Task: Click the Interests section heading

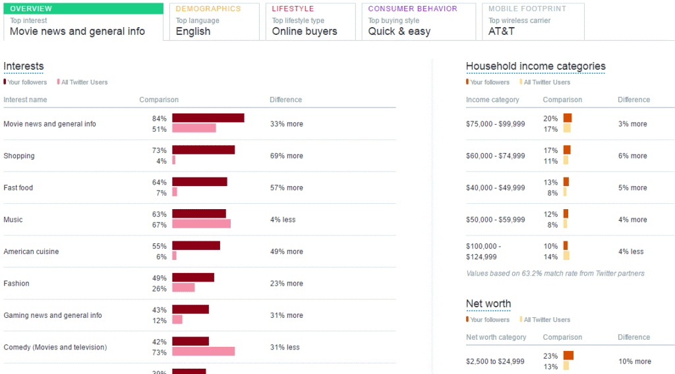Action: [x=24, y=66]
